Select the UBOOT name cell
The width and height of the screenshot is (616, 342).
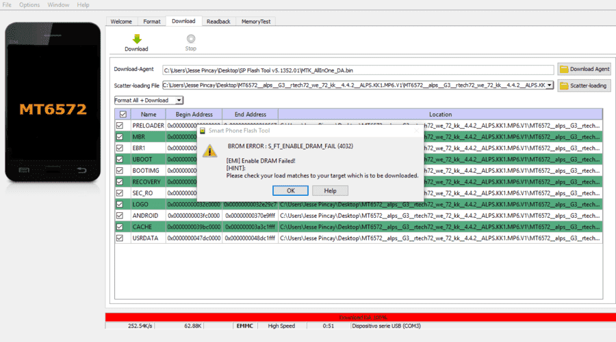point(148,160)
